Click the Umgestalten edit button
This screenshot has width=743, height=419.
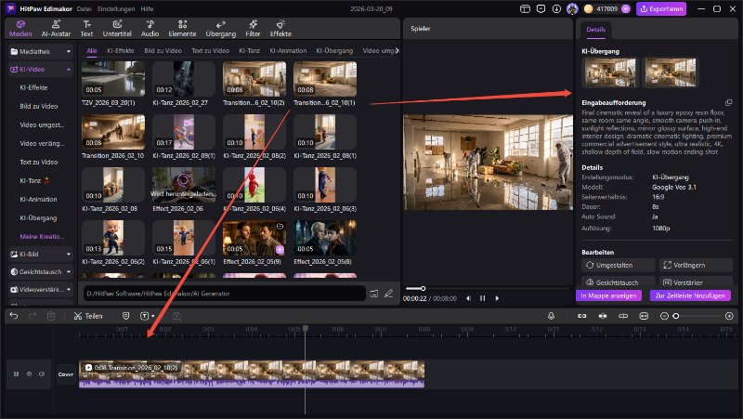tap(618, 265)
